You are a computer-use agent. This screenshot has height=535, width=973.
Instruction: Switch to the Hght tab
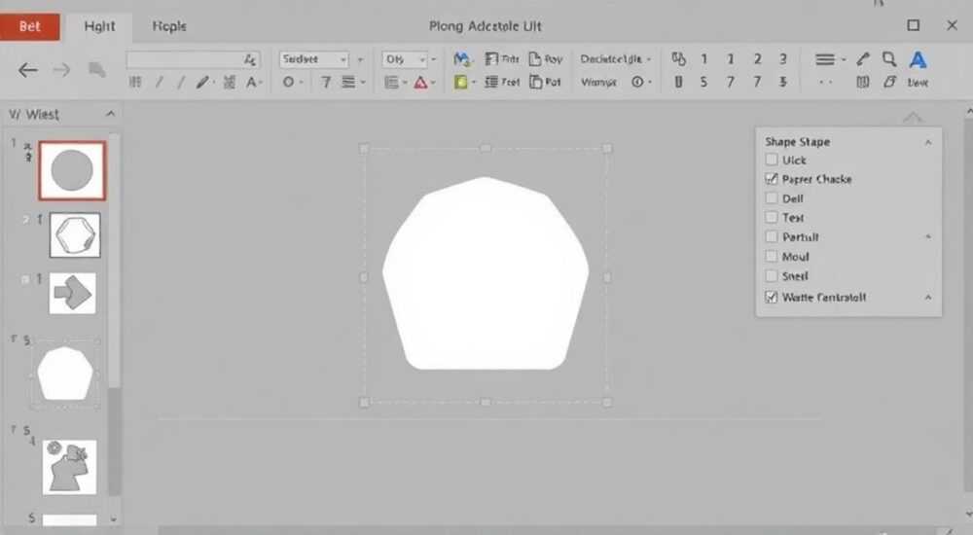[x=99, y=26]
